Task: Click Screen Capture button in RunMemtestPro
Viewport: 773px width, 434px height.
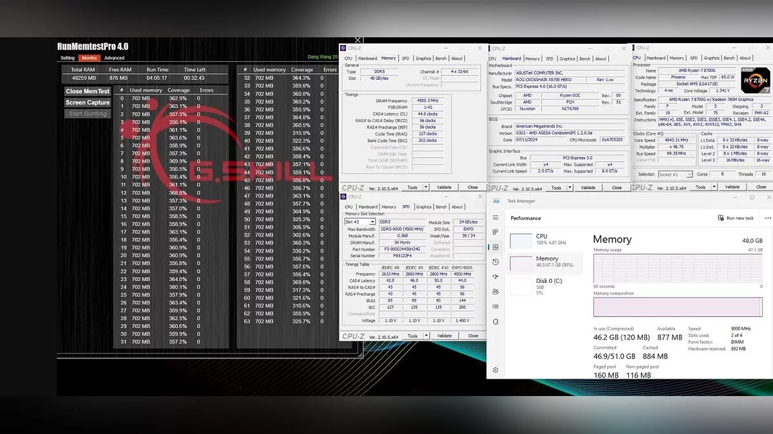Action: tap(88, 103)
